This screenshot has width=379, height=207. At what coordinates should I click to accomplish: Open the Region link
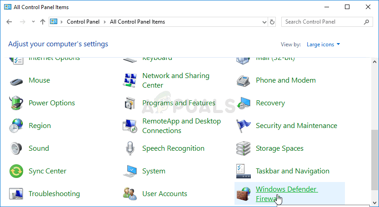[x=40, y=126]
